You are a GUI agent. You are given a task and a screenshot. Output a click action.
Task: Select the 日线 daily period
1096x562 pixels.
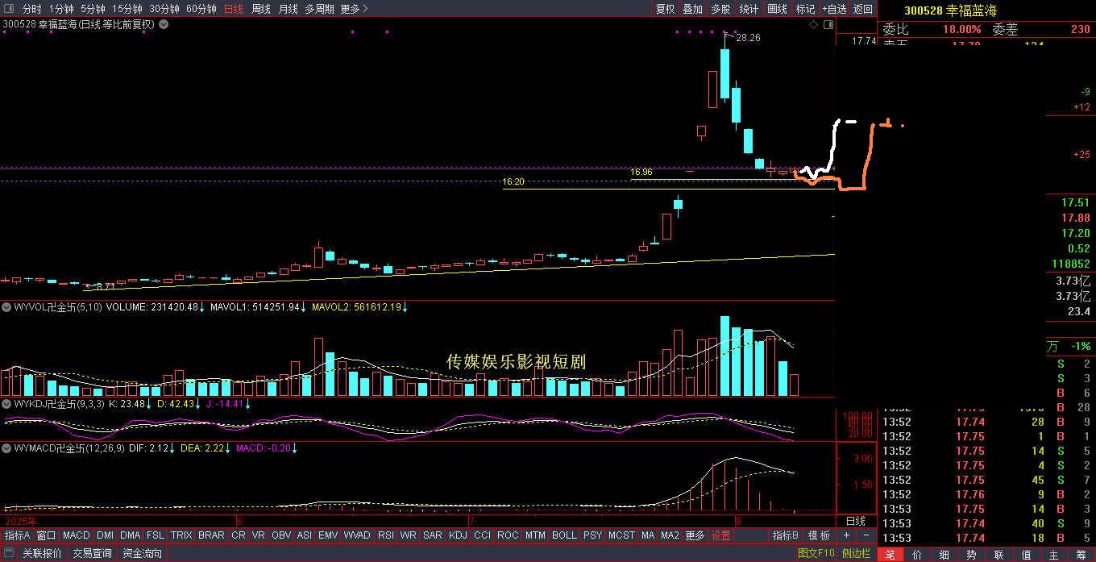coord(233,9)
